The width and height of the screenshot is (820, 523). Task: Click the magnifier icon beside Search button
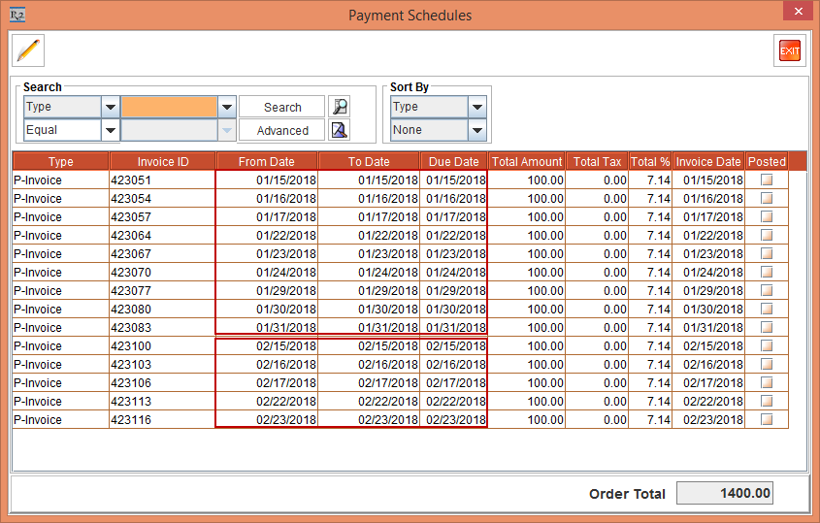pos(339,107)
